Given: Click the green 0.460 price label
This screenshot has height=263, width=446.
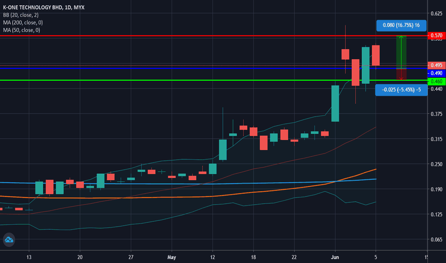Looking at the screenshot, I should (436, 81).
